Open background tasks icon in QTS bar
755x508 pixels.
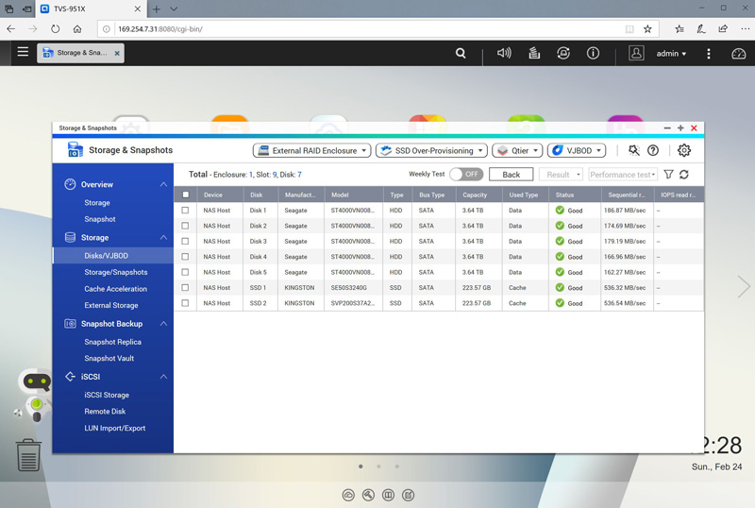[x=534, y=53]
